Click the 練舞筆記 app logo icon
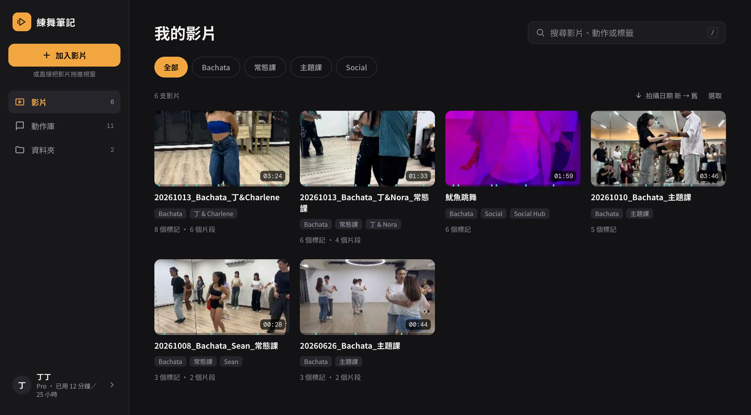 [x=22, y=22]
